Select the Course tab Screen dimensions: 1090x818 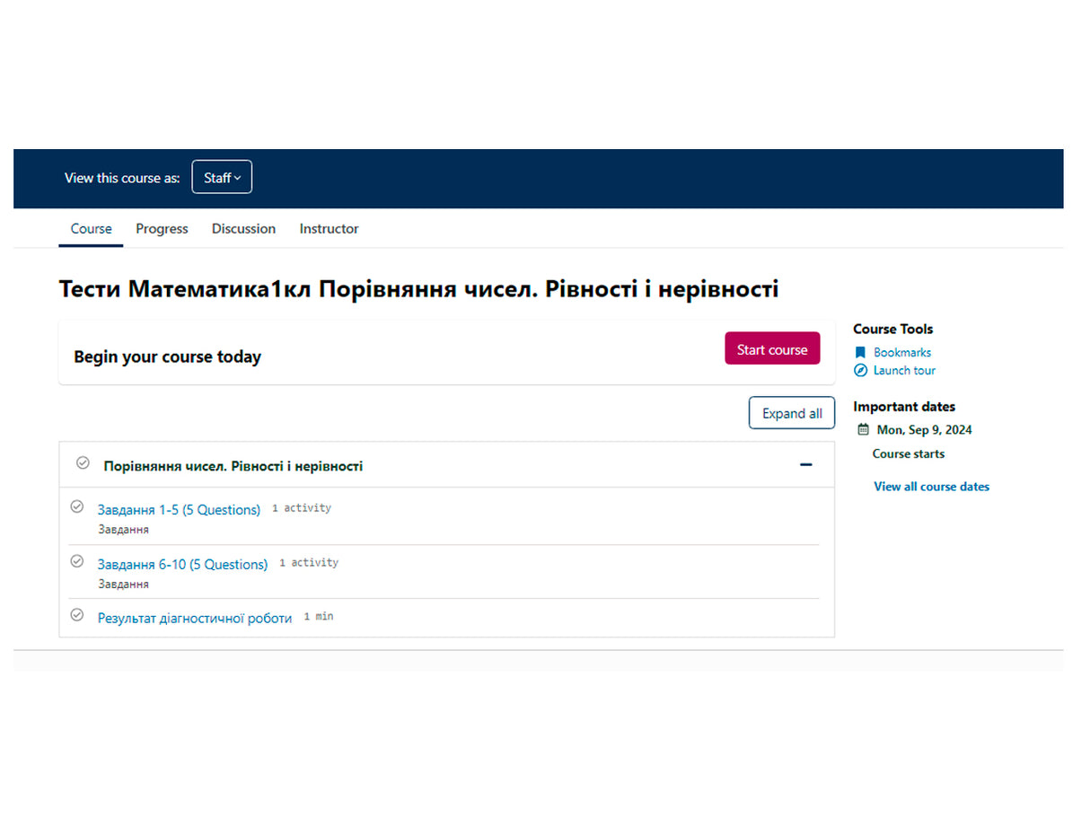pos(92,229)
